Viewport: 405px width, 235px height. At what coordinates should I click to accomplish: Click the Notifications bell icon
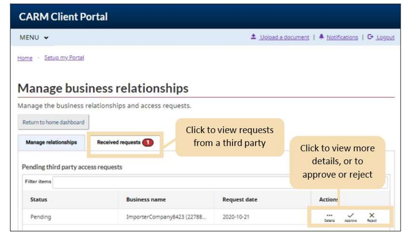pos(322,37)
